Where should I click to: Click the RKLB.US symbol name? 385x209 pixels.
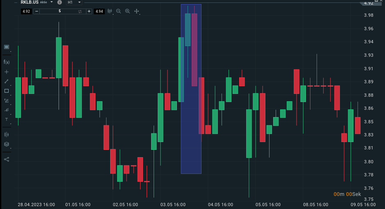[29, 2]
